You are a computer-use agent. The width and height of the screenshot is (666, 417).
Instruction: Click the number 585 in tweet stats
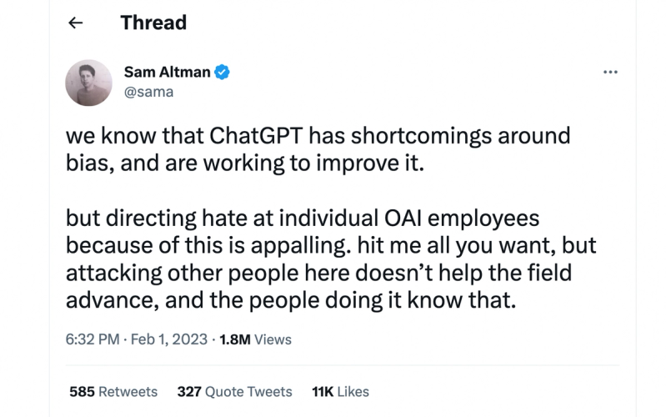[80, 391]
